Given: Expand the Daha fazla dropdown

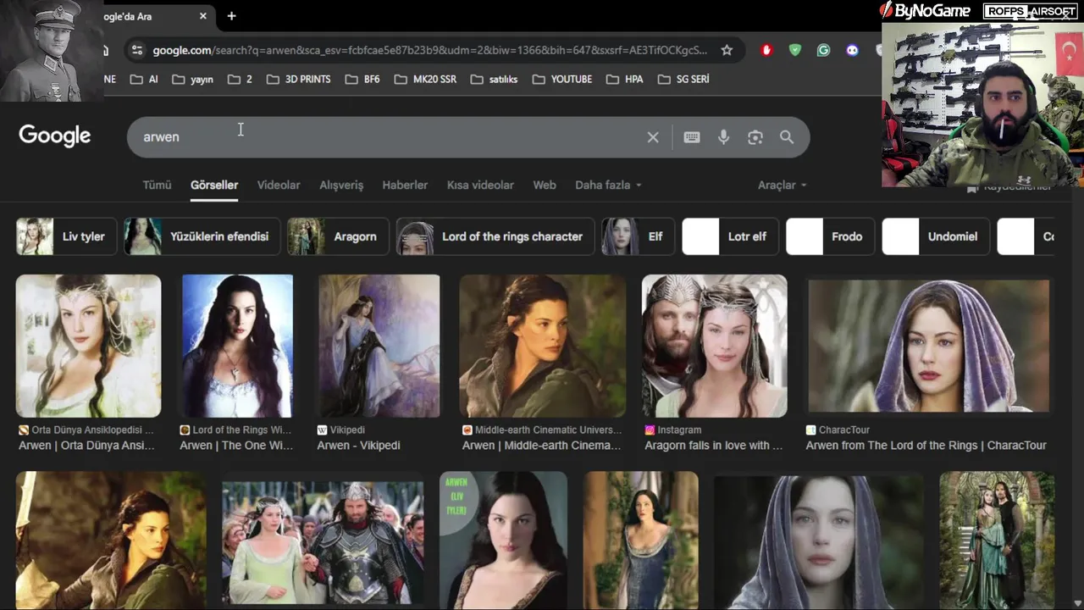Looking at the screenshot, I should pos(608,185).
